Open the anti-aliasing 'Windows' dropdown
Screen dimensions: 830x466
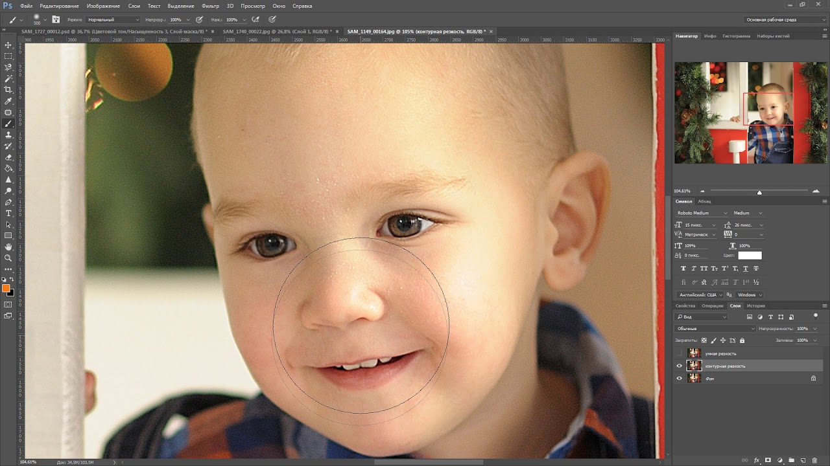pyautogui.click(x=750, y=294)
